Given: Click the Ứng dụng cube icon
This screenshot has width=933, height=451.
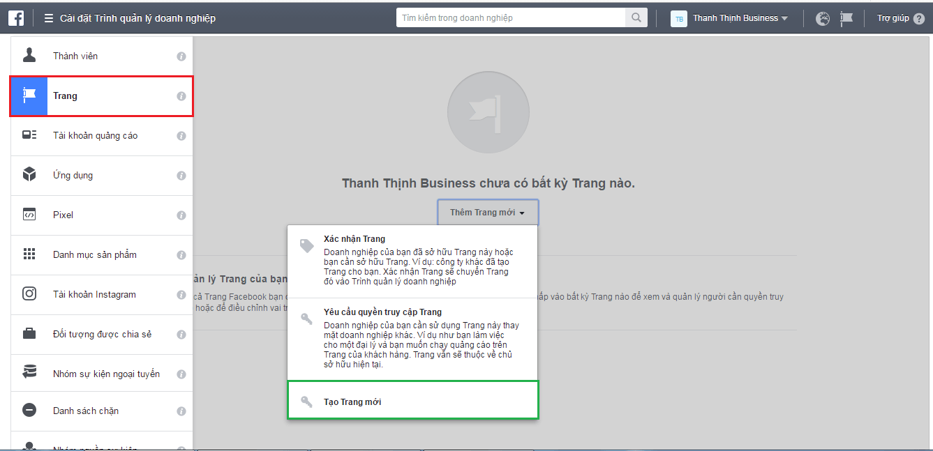Looking at the screenshot, I should pos(29,175).
